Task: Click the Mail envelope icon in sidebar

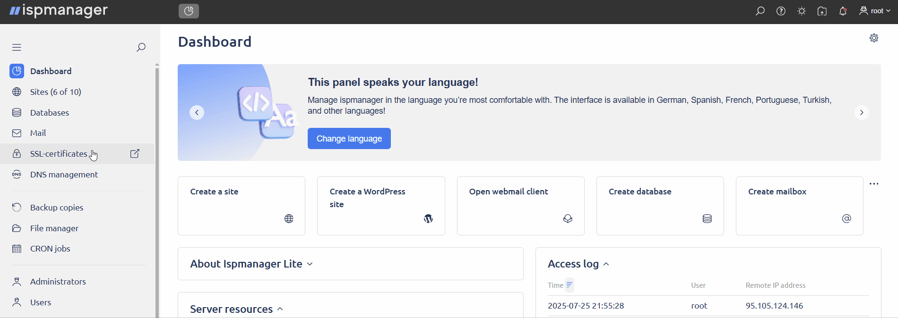Action: (17, 133)
